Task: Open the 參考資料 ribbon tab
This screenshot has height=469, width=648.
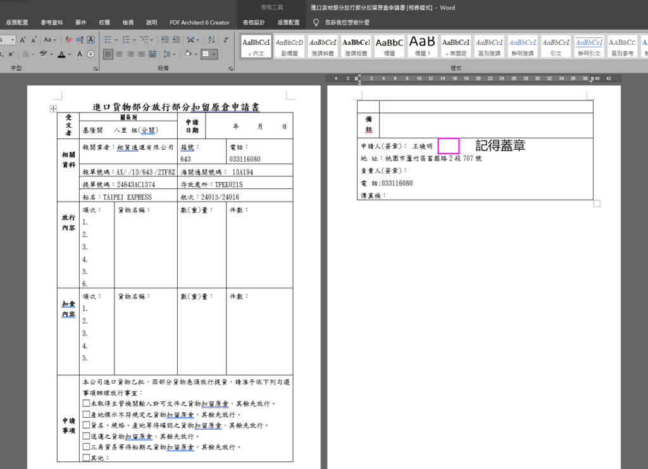Action: pos(52,22)
